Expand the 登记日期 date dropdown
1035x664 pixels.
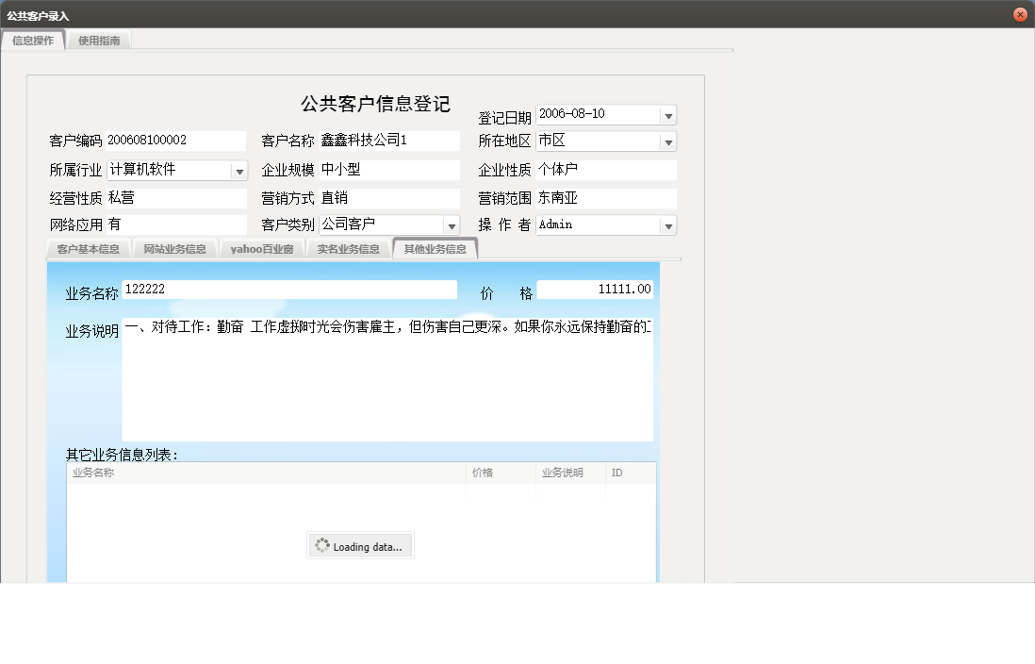click(667, 115)
